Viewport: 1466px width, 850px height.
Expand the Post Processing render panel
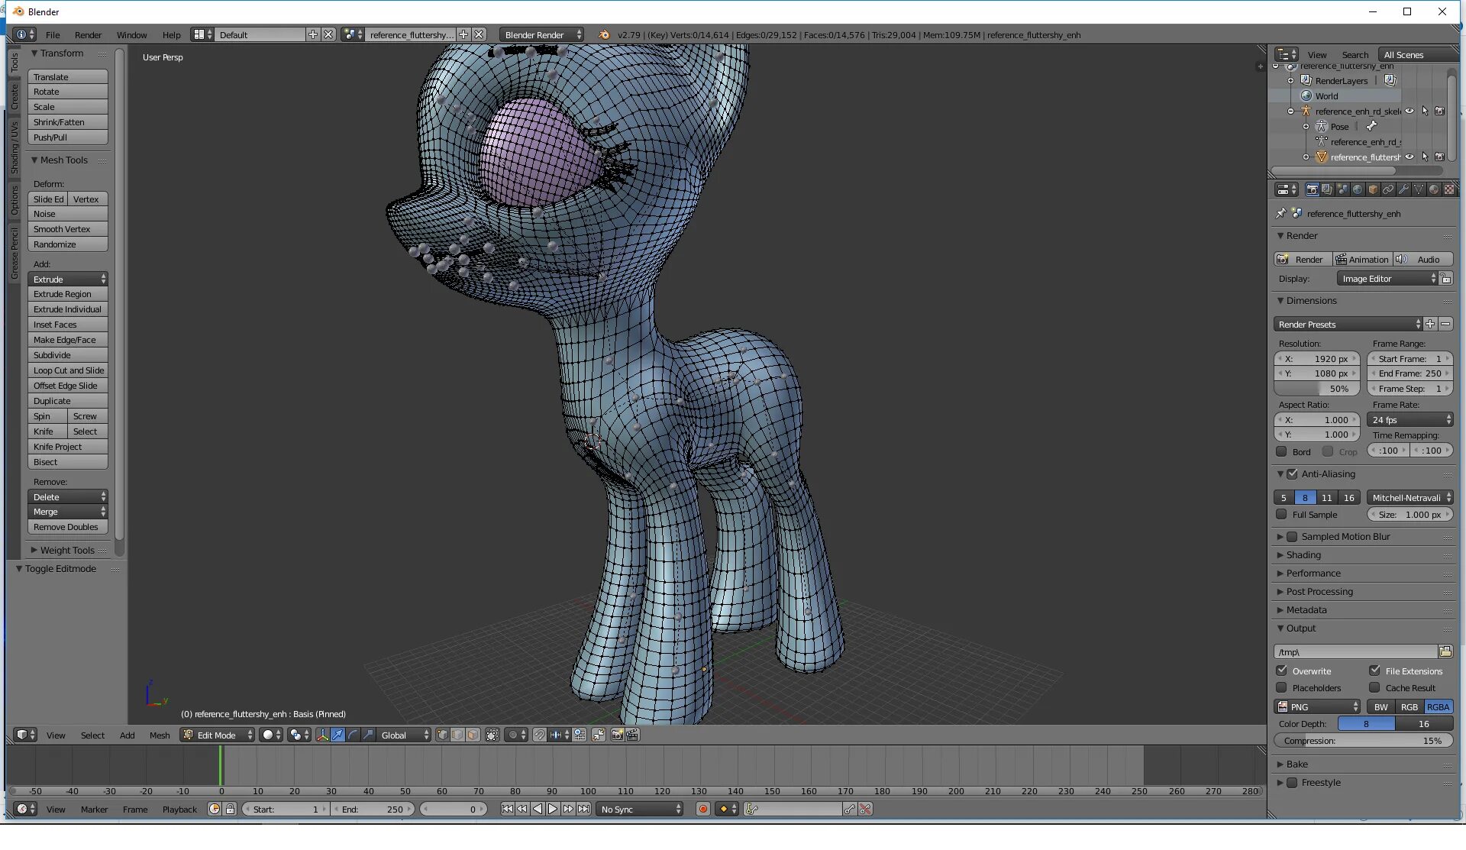pyautogui.click(x=1319, y=591)
